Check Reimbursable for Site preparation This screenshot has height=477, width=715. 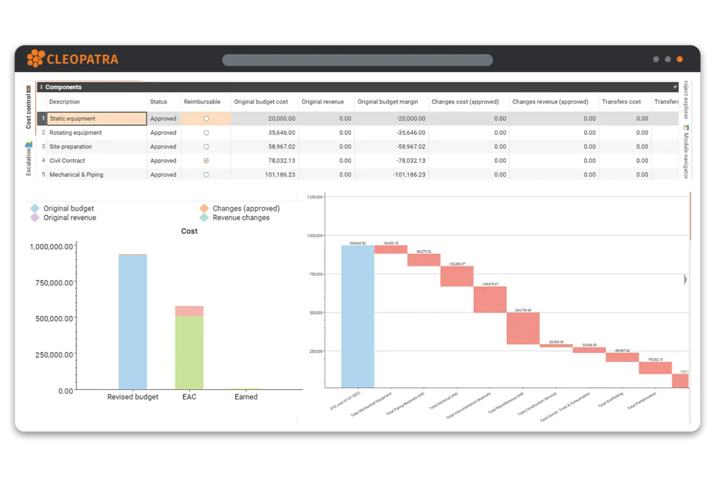(x=206, y=146)
